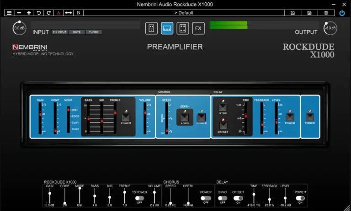Toggle the Delay OFFSET switch in bottom strip
The image size is (351, 211).
click(238, 198)
